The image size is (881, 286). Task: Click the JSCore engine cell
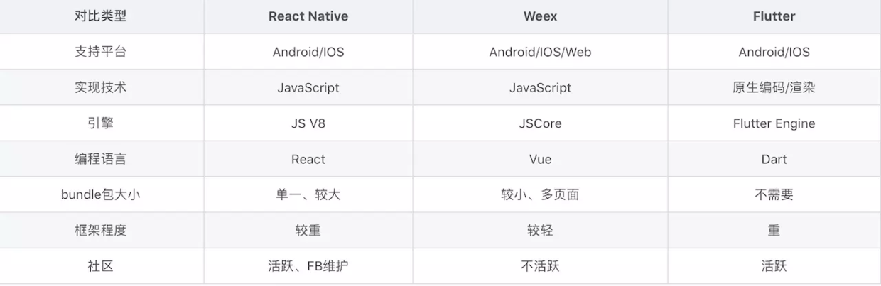pyautogui.click(x=540, y=123)
